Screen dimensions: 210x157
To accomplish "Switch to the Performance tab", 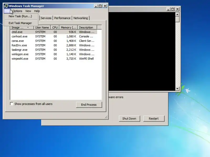I will [62, 18].
